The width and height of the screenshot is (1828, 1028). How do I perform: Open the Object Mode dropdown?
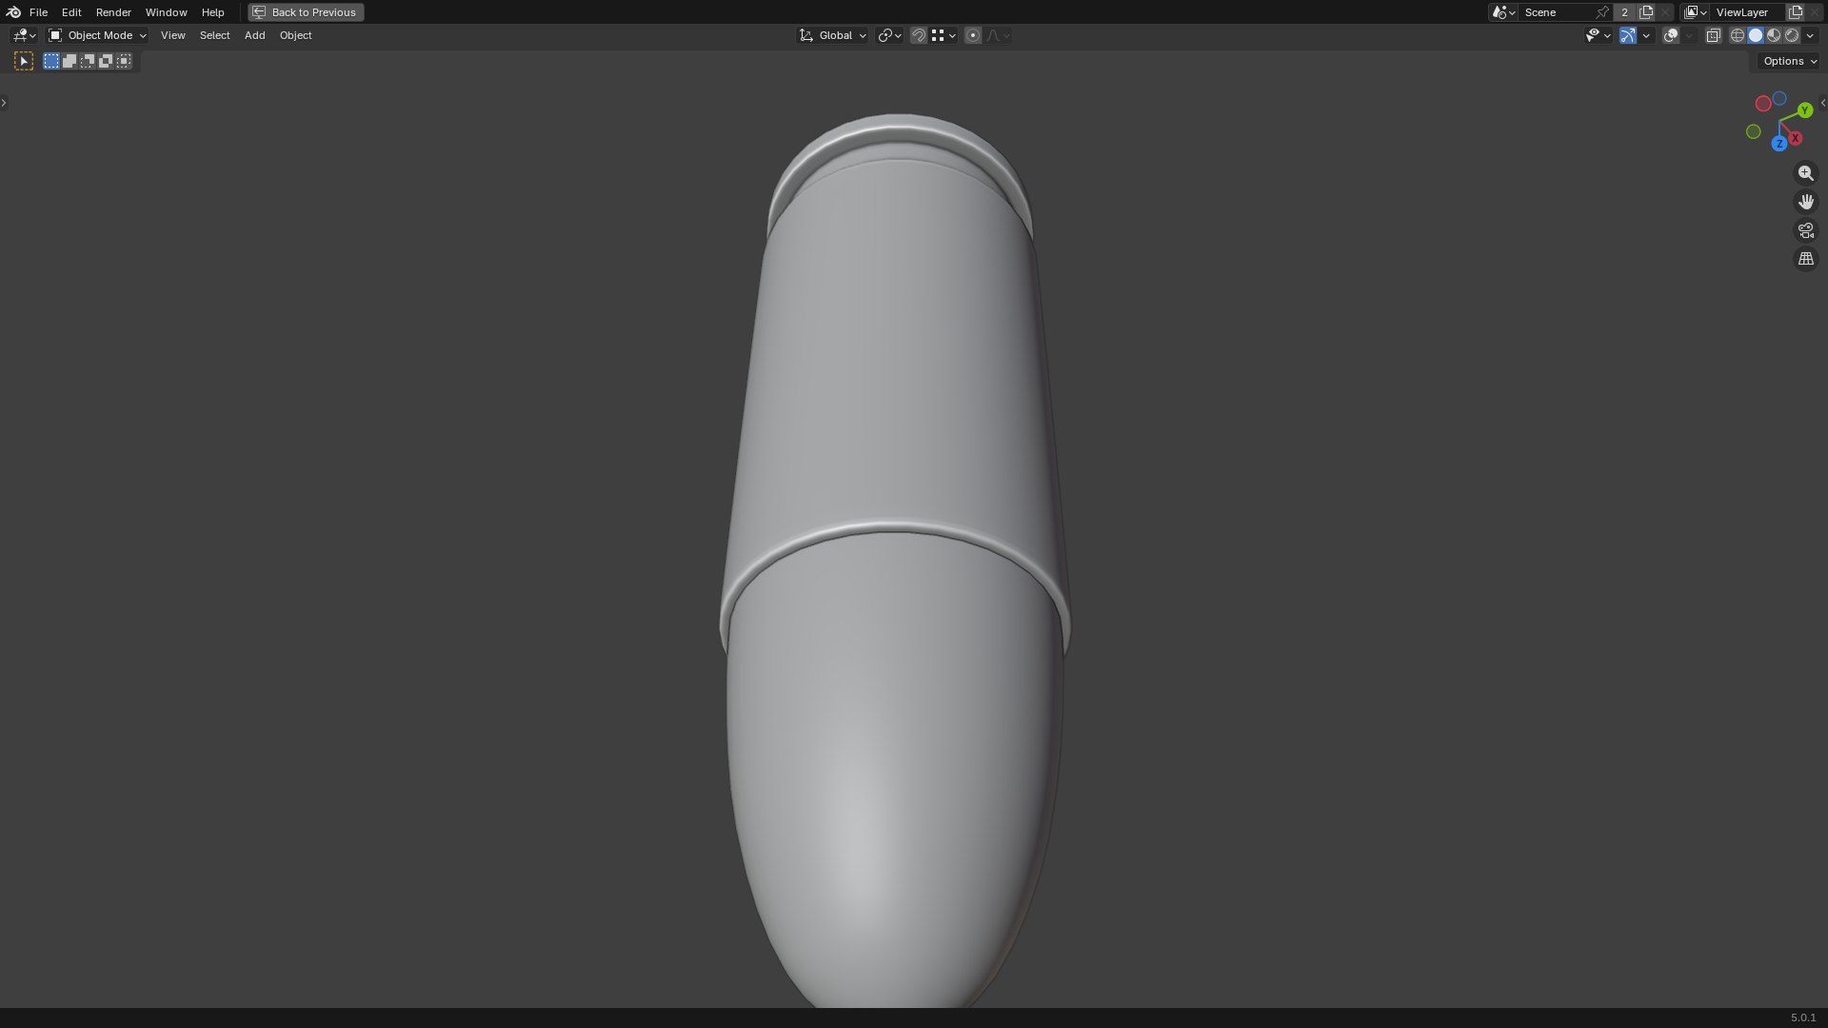(x=98, y=35)
